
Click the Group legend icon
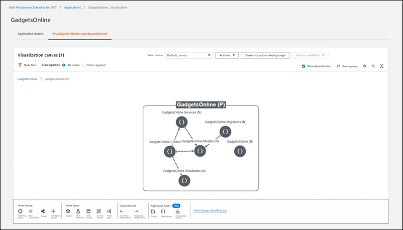(x=43, y=211)
